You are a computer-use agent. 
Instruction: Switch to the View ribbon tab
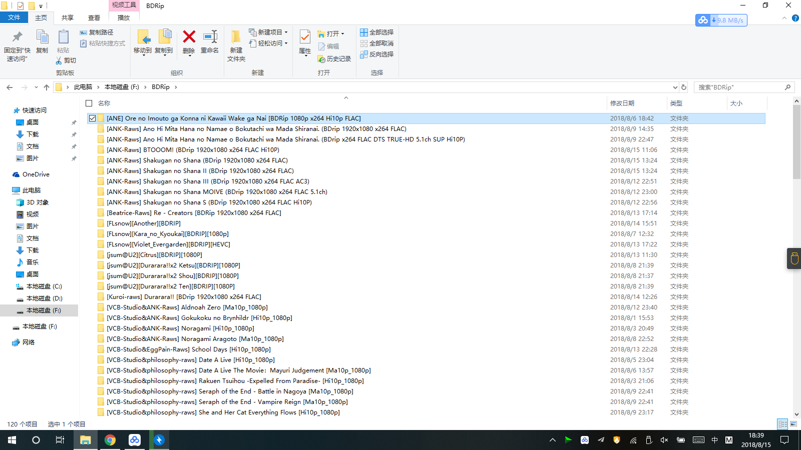pyautogui.click(x=94, y=17)
